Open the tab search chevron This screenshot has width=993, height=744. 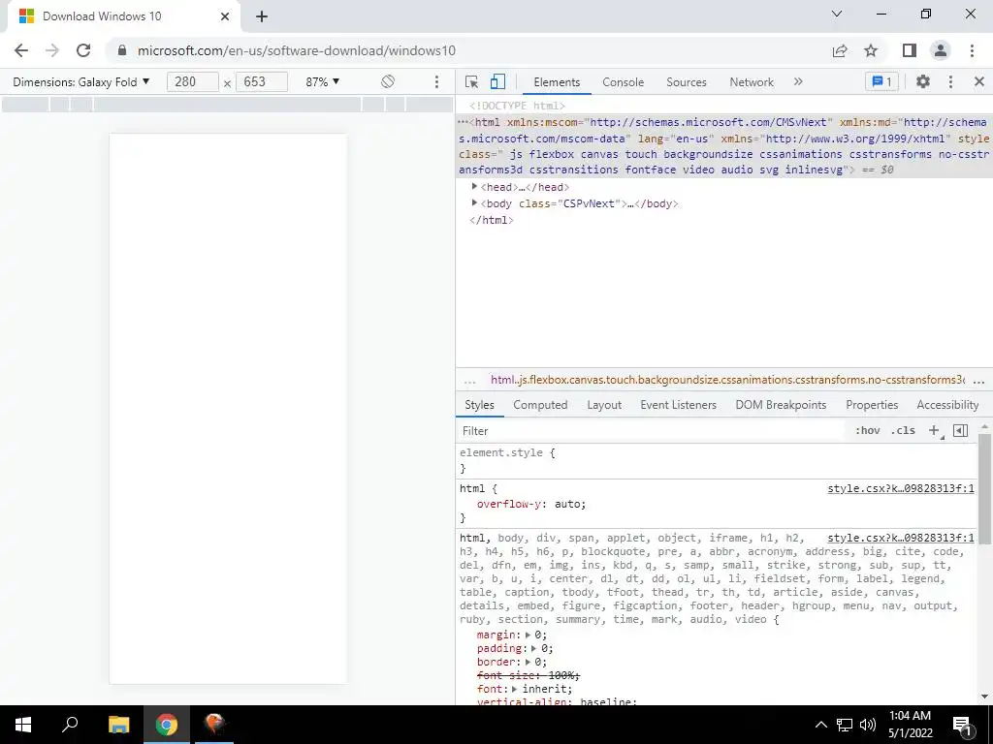pyautogui.click(x=837, y=14)
